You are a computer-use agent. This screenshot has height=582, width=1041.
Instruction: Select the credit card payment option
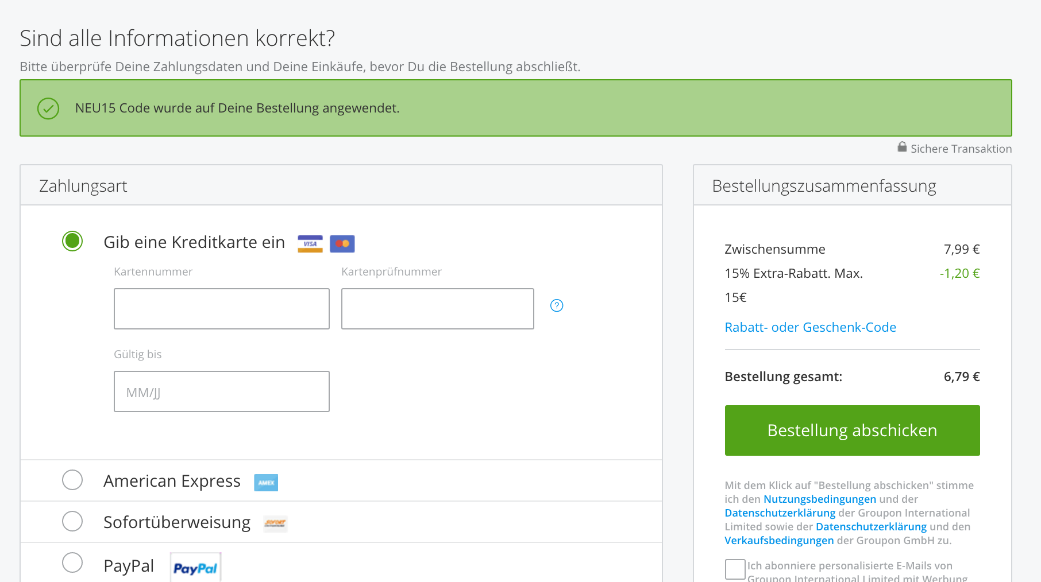click(72, 241)
